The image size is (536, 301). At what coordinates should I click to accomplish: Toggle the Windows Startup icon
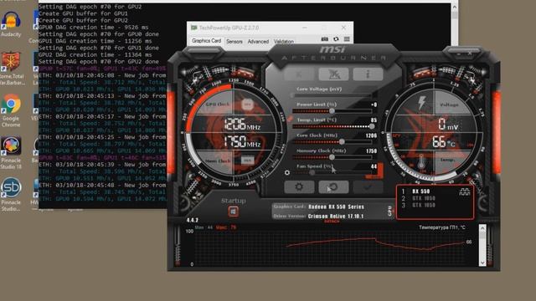233,212
